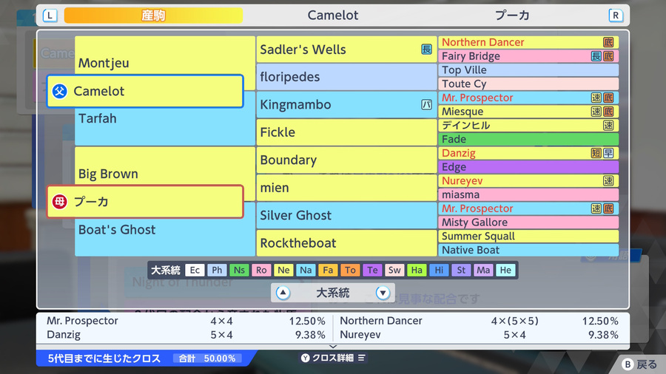666x374 pixels.
Task: Click the Hi lineage swatch
Action: [x=439, y=270]
